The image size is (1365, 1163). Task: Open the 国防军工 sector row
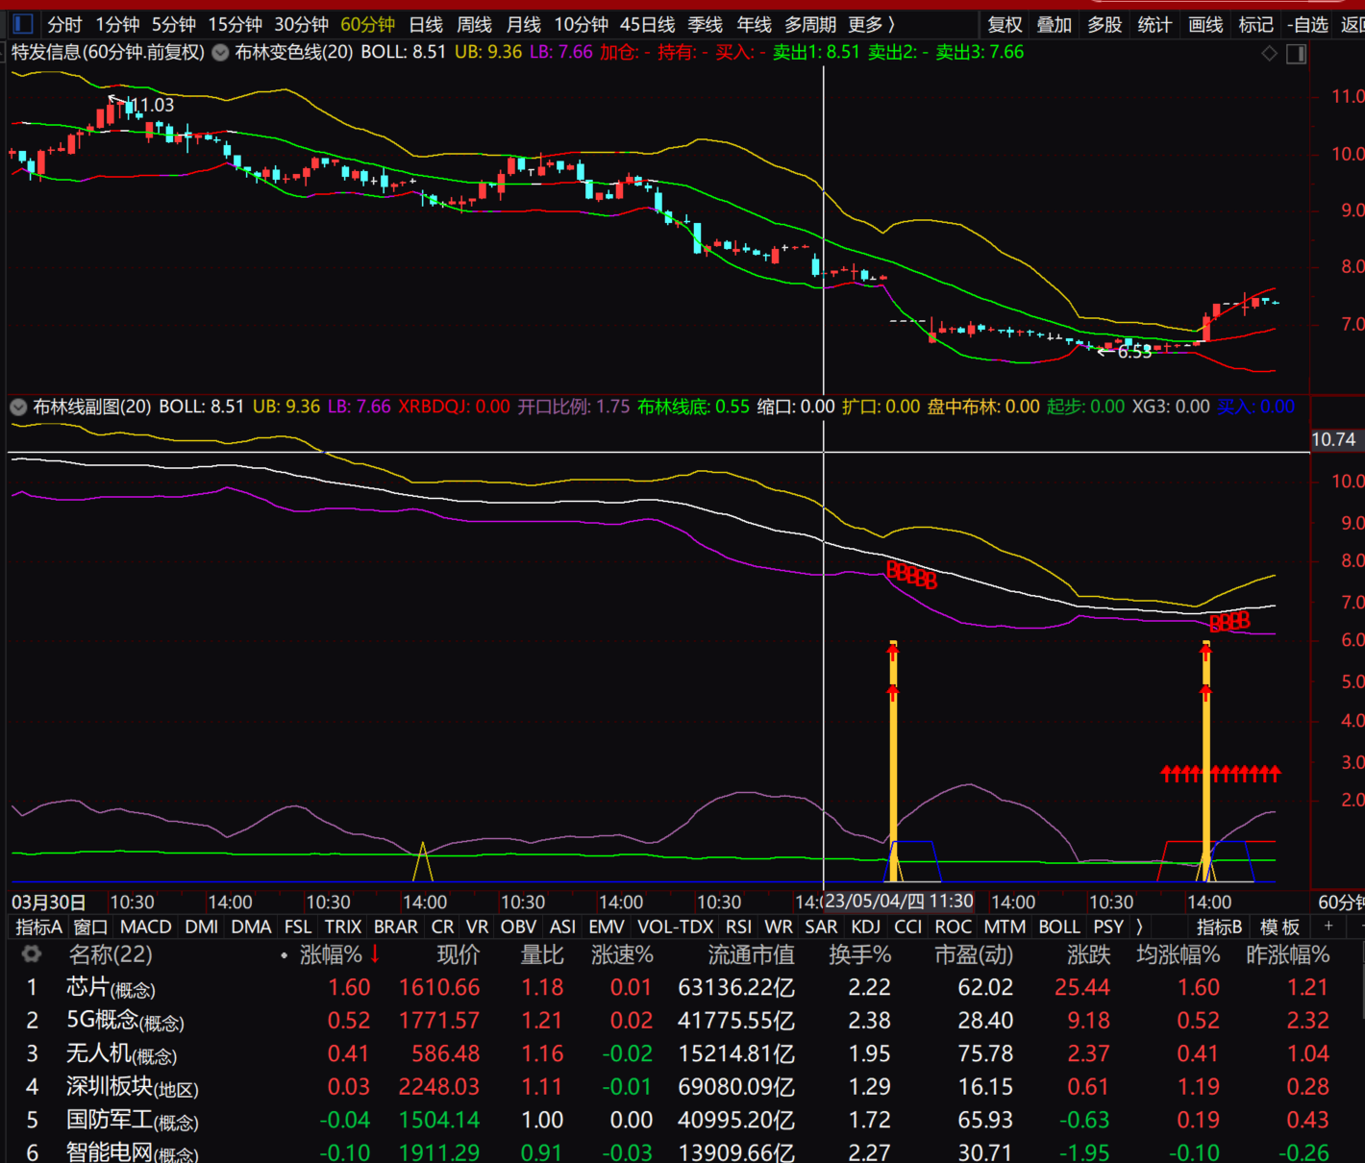coord(682,1120)
